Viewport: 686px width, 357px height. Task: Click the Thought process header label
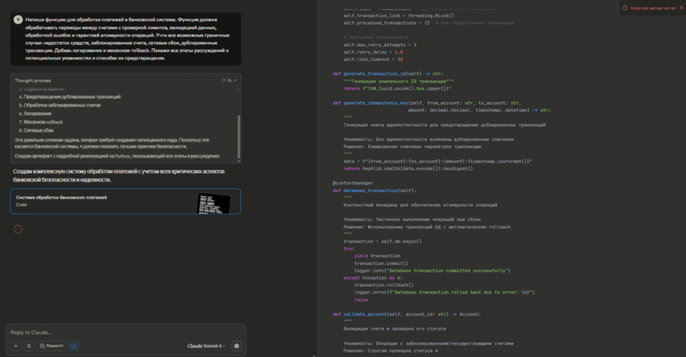click(33, 81)
